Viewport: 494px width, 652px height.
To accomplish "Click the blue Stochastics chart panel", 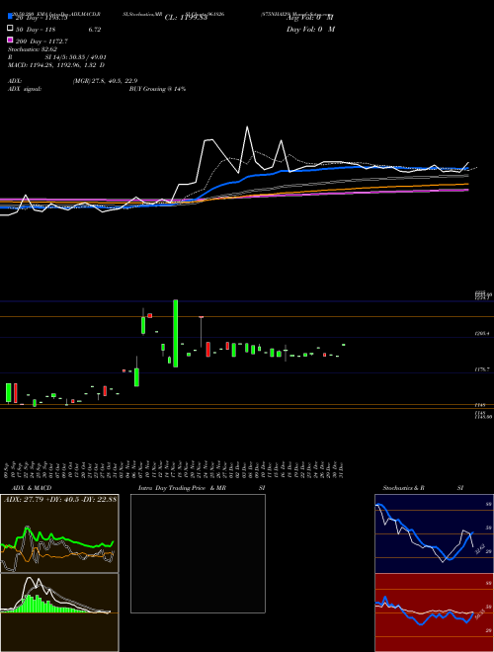I will click(434, 533).
